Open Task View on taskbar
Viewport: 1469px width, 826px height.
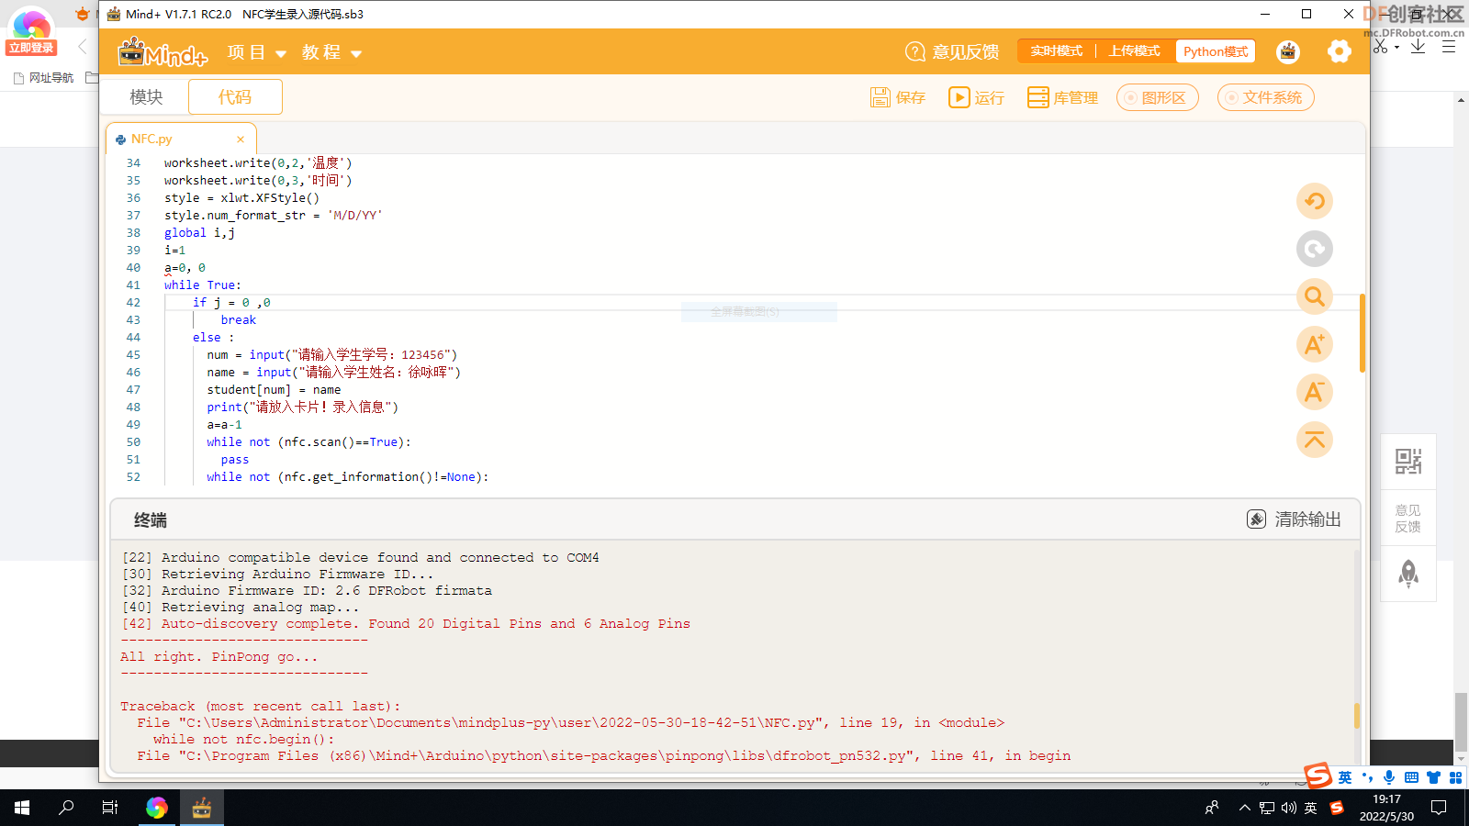tap(110, 808)
